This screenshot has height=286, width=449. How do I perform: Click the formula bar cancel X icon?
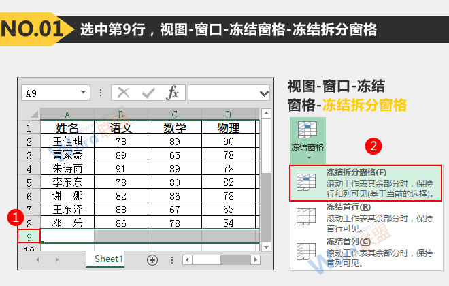pos(123,93)
